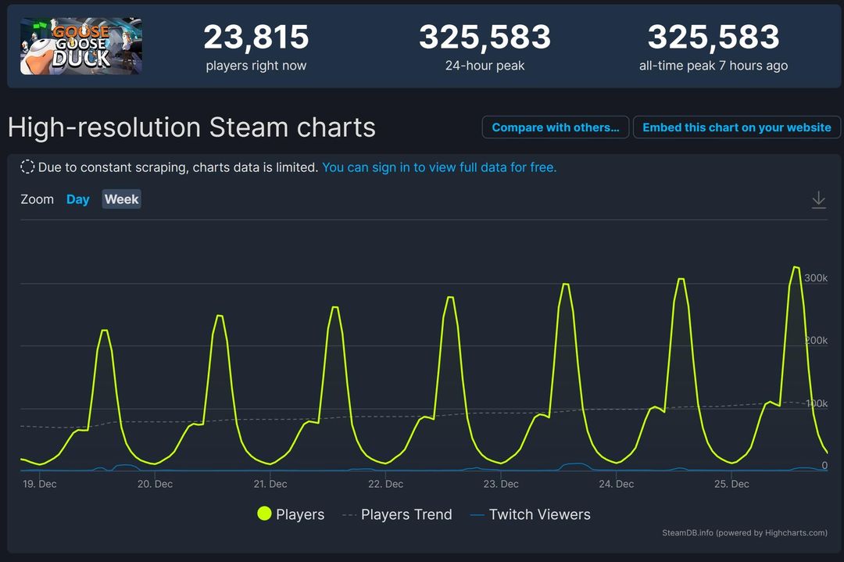The width and height of the screenshot is (844, 562).
Task: Click the 200k y-axis label
Action: point(816,340)
